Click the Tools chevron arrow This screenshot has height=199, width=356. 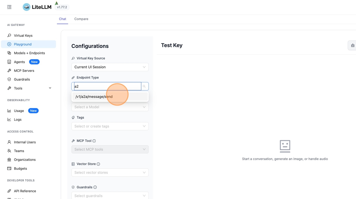(x=50, y=88)
